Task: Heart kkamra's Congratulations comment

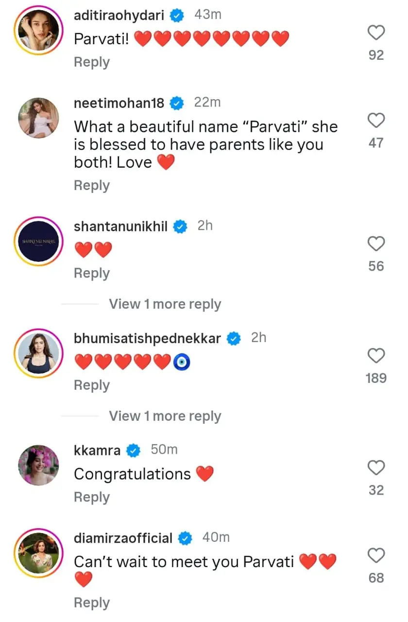Action: [376, 468]
